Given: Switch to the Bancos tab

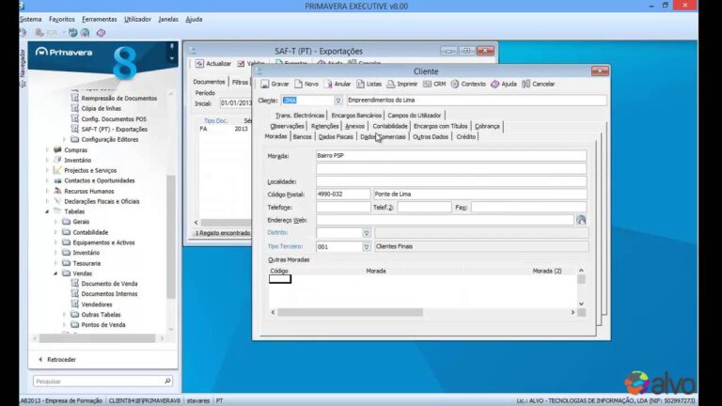Looking at the screenshot, I should (x=302, y=136).
